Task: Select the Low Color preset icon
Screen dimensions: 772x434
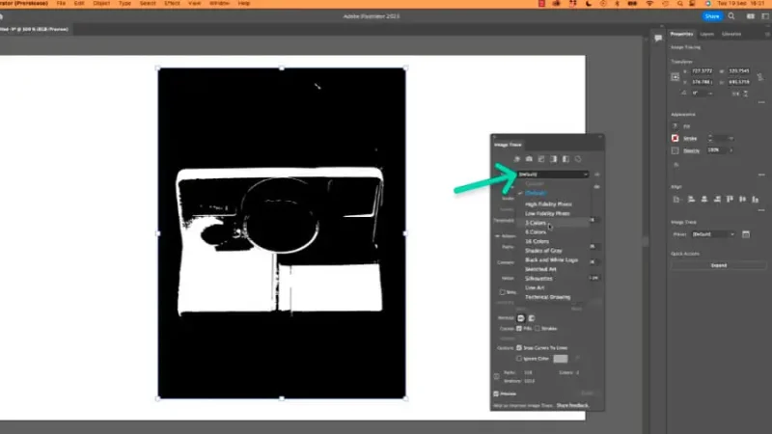Action: click(x=541, y=159)
